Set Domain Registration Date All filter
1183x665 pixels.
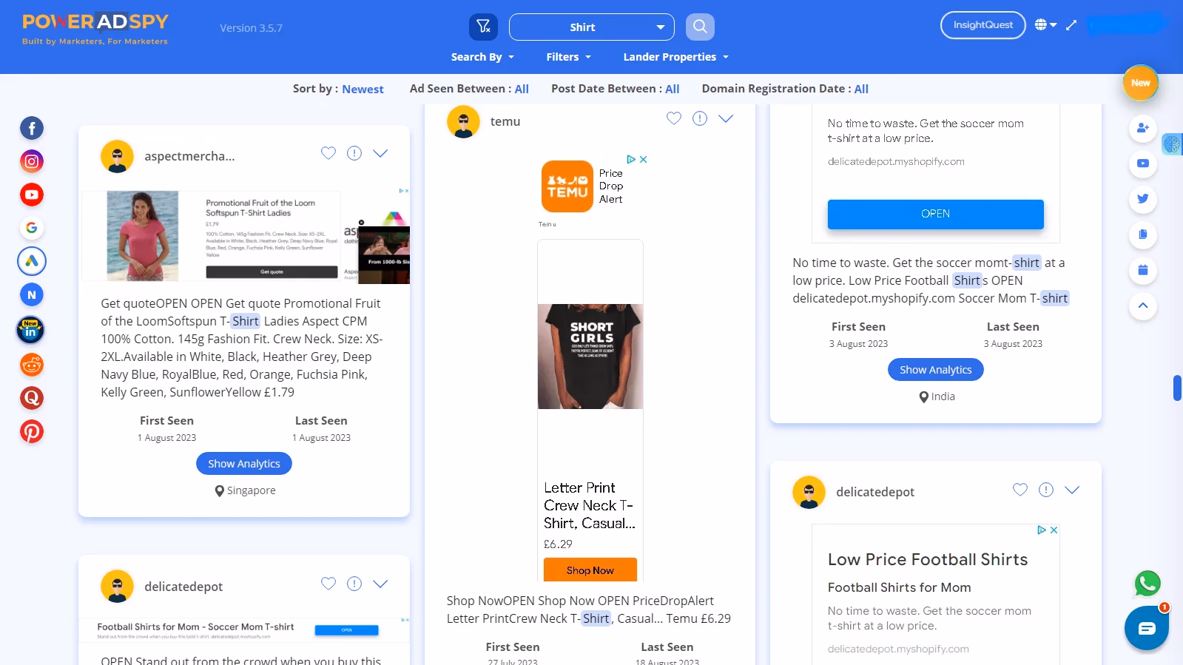[x=861, y=90]
